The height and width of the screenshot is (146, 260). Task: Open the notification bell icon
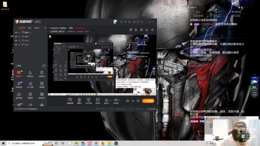click(147, 30)
